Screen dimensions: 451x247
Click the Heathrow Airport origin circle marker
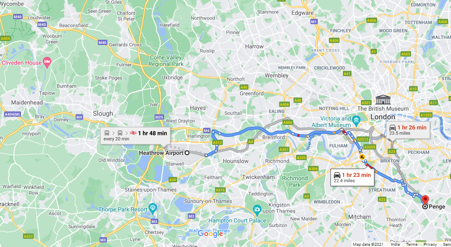pyautogui.click(x=187, y=153)
